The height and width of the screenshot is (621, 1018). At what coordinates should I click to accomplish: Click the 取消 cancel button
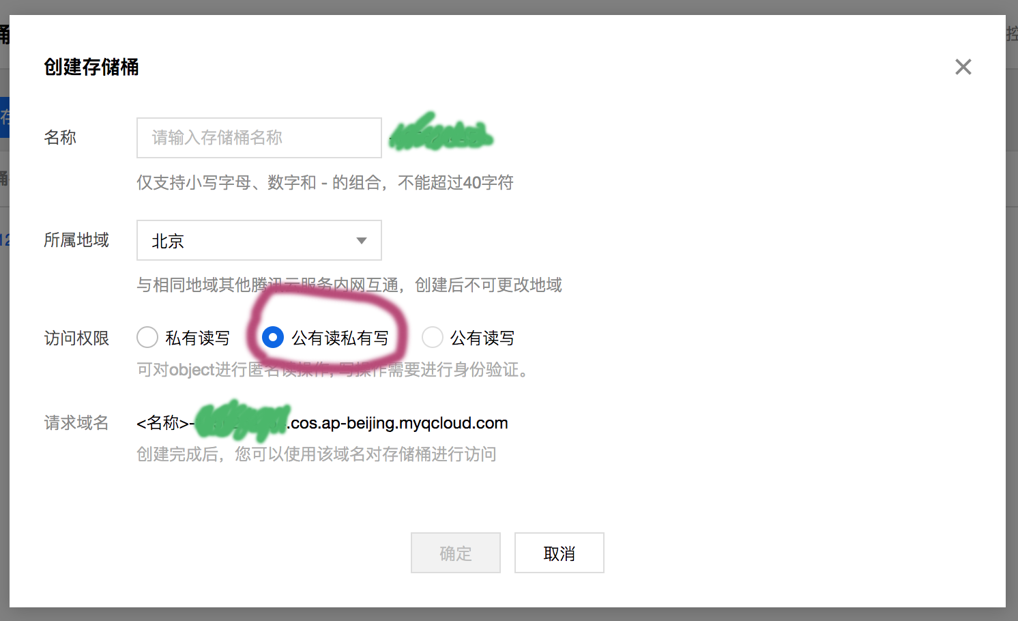[559, 553]
